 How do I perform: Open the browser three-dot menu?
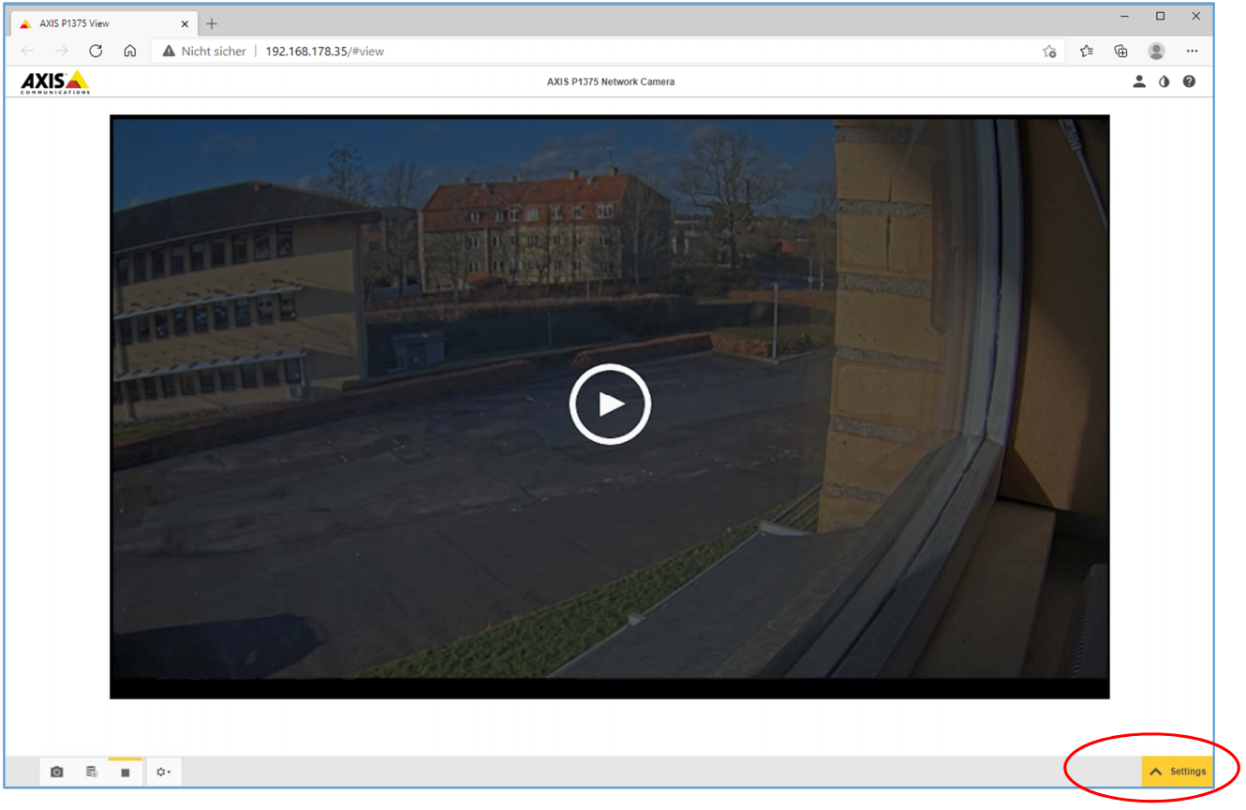pyautogui.click(x=1192, y=52)
